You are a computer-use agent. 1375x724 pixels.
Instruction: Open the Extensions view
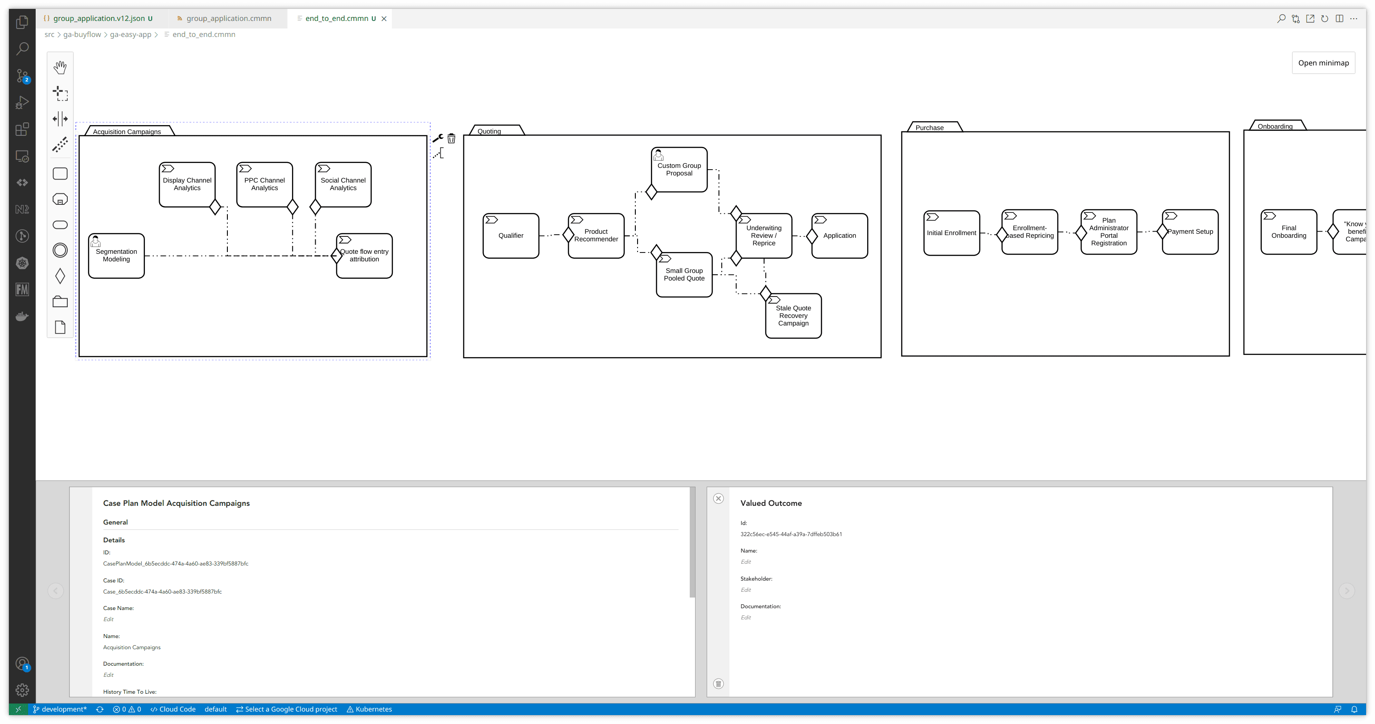pyautogui.click(x=22, y=129)
